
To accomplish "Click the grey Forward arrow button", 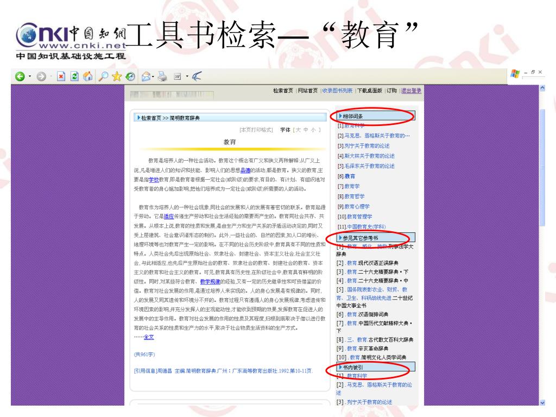I will pos(41,76).
